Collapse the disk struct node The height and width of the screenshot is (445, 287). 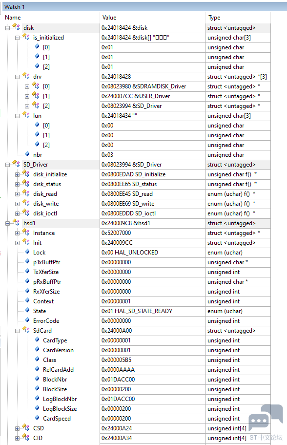8,28
